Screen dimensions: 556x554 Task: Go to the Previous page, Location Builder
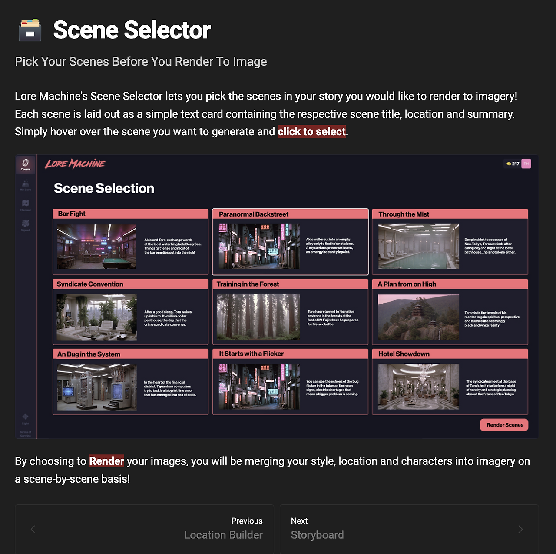(x=145, y=529)
